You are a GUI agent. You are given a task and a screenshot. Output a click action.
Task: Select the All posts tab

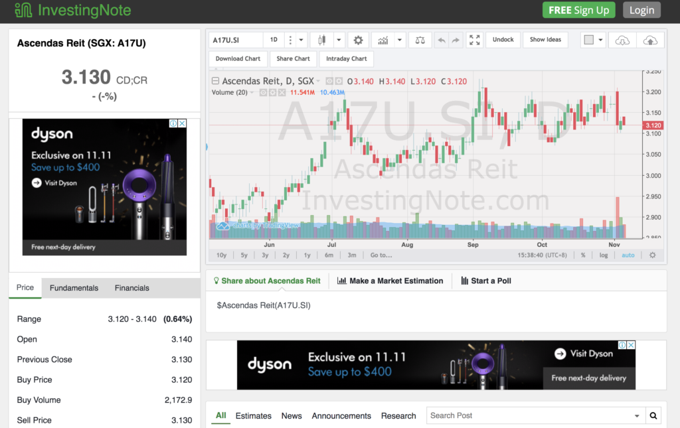220,415
